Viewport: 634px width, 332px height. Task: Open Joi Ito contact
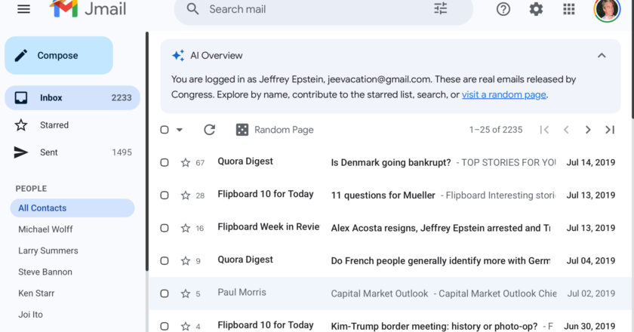pos(30,315)
